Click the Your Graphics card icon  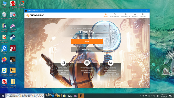[111, 63]
